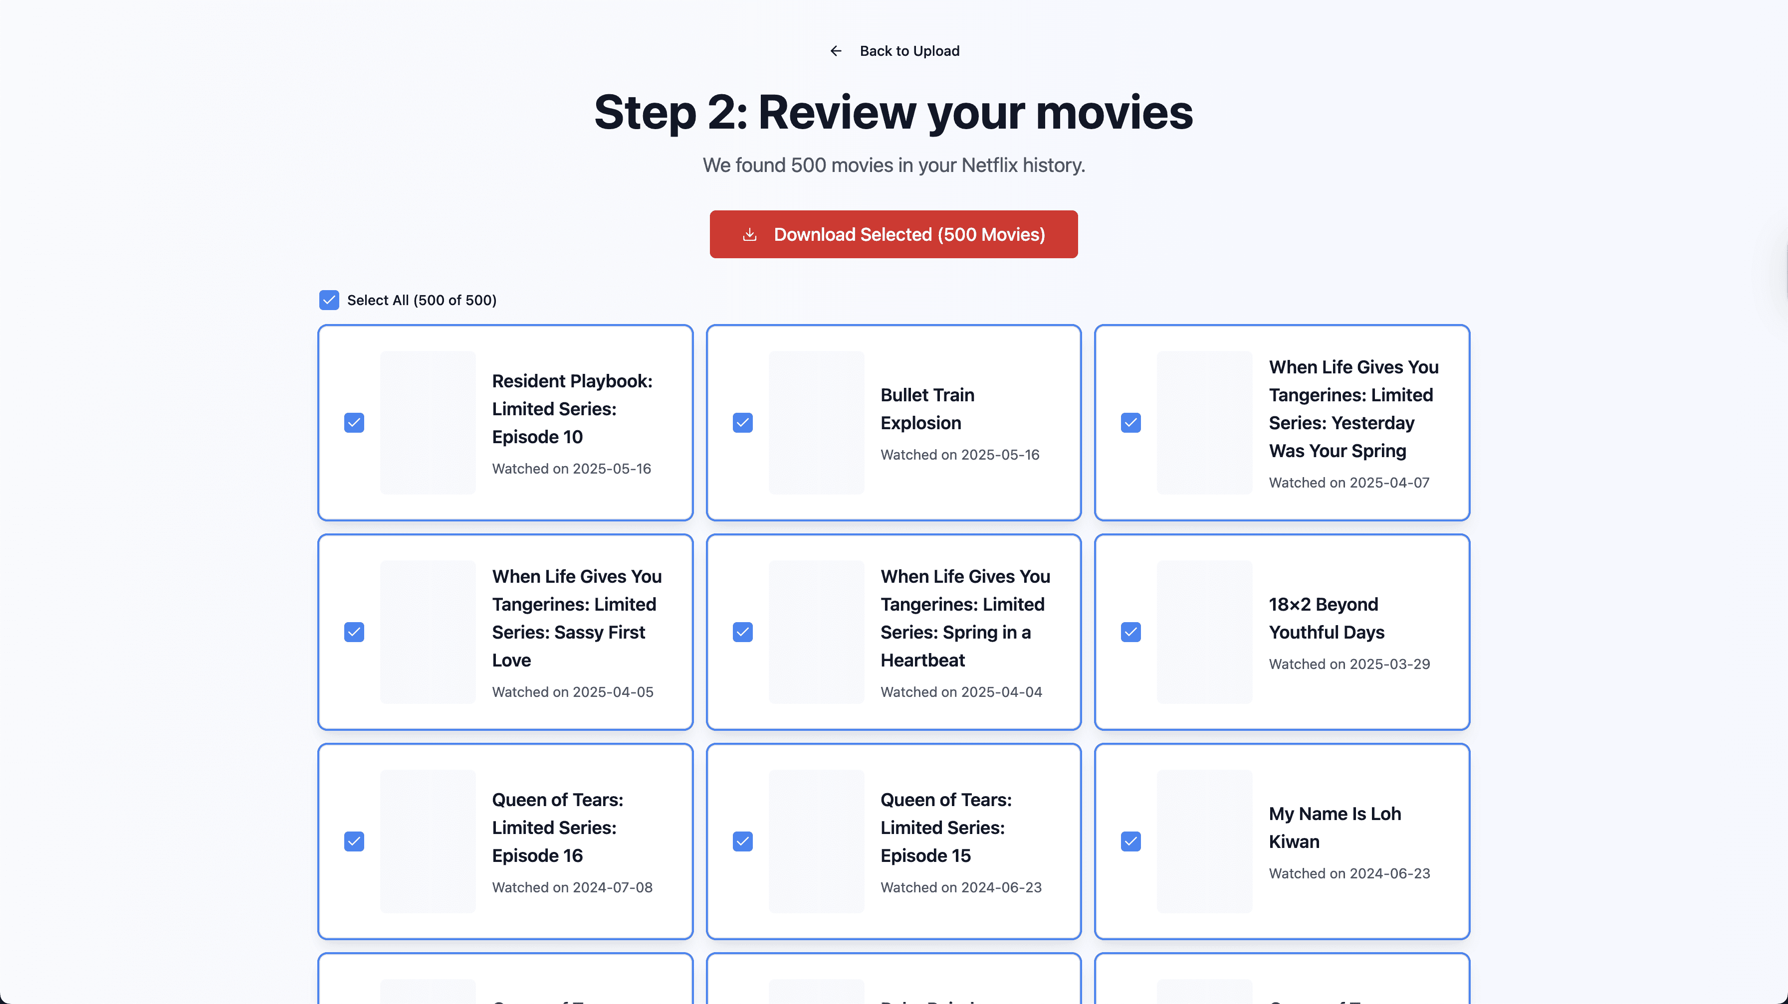Uncheck Queen of Tears Episode 16 checkbox
The image size is (1788, 1004).
tap(354, 841)
